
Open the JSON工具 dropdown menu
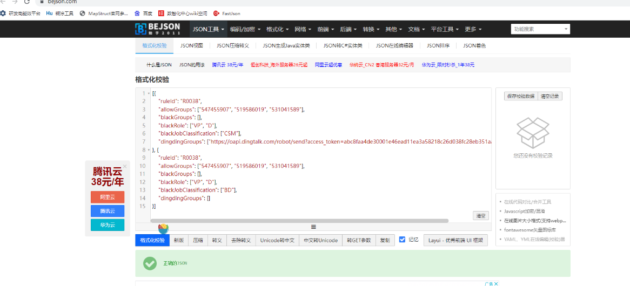point(208,29)
